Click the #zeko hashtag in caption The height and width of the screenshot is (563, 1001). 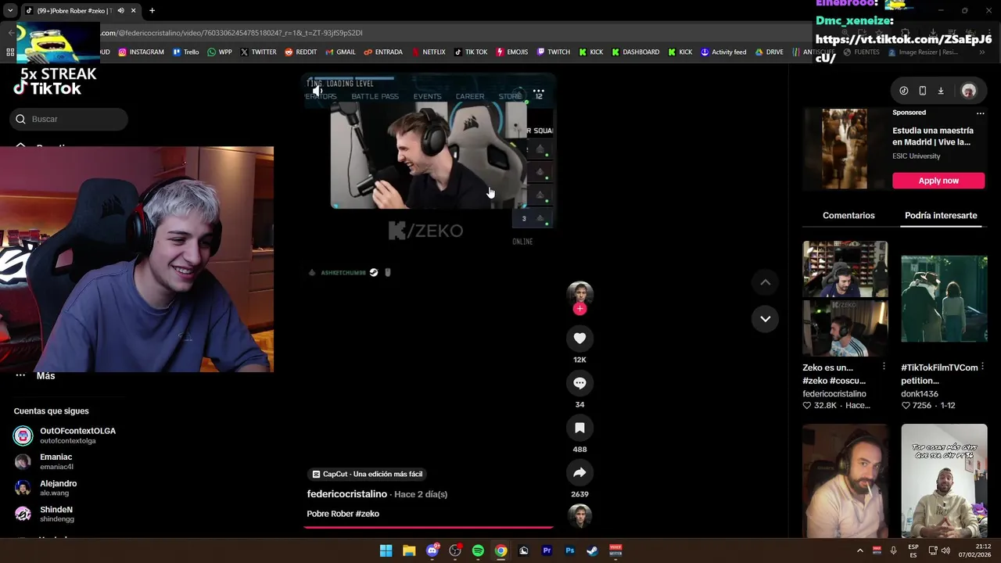[x=366, y=514]
